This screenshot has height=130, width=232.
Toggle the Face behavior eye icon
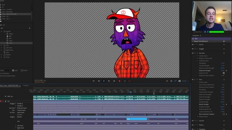[192, 79]
